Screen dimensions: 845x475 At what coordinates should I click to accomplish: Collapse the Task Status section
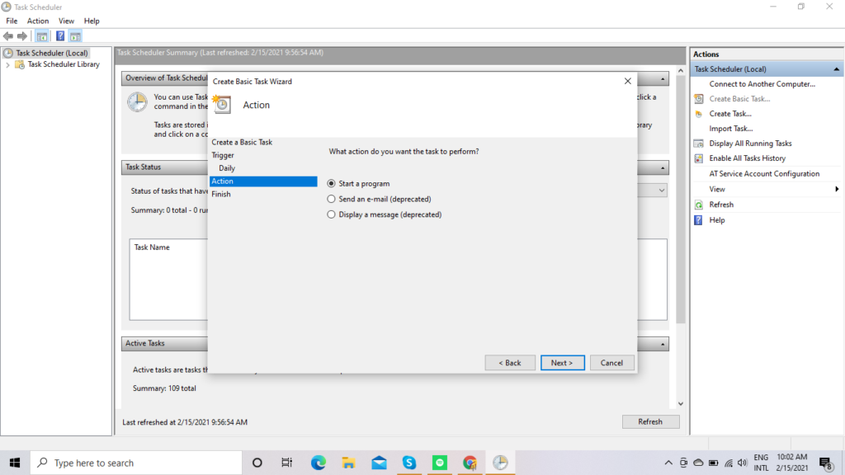click(x=663, y=167)
